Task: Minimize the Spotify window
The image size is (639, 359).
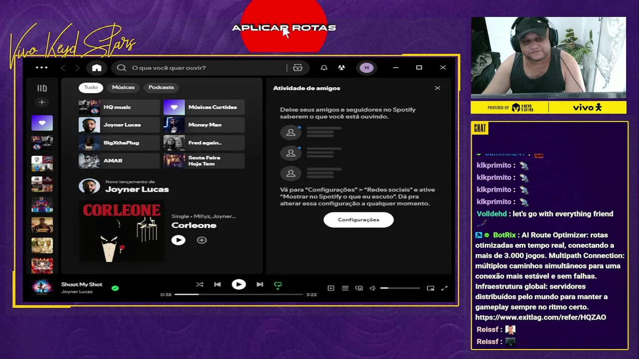Action: pyautogui.click(x=396, y=68)
